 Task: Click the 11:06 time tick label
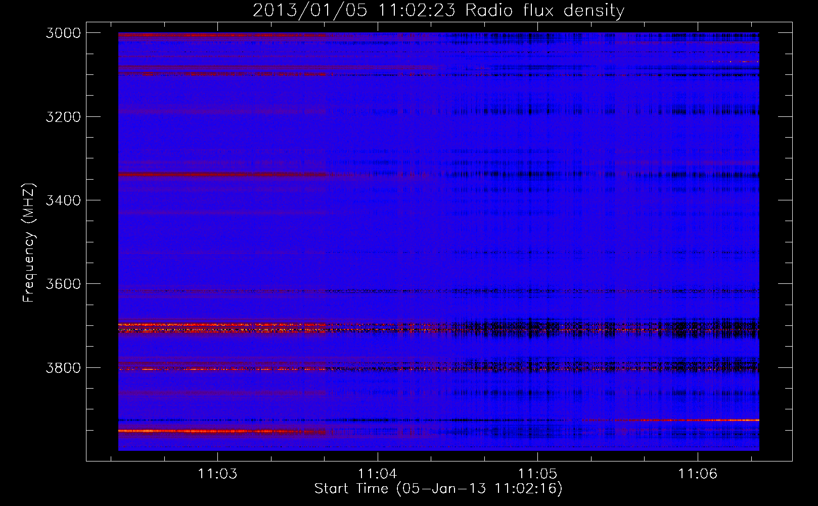click(698, 474)
